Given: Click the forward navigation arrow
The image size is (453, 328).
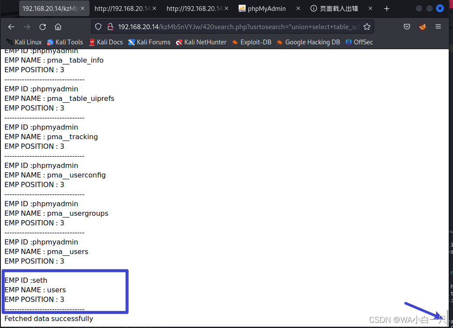Looking at the screenshot, I should tap(27, 27).
